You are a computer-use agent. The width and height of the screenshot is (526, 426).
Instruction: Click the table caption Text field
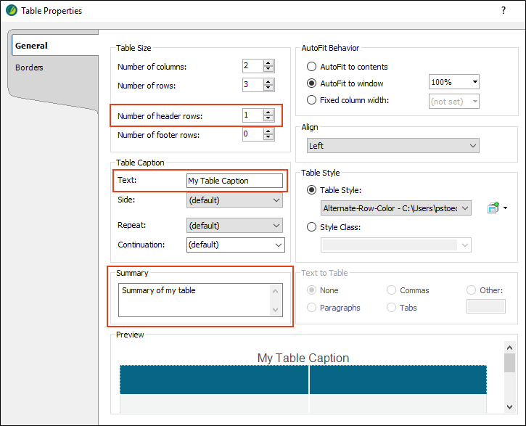(x=234, y=181)
